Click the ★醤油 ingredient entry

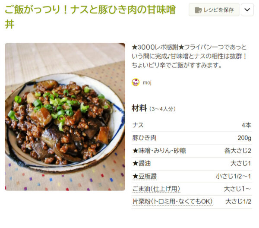[x=142, y=163]
